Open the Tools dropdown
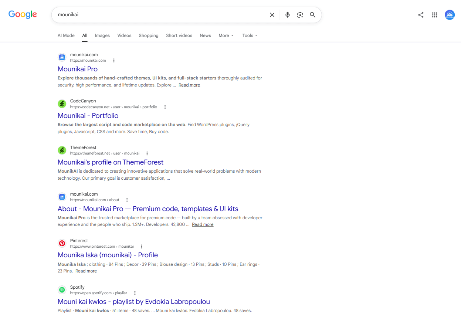The image size is (461, 315). click(250, 35)
